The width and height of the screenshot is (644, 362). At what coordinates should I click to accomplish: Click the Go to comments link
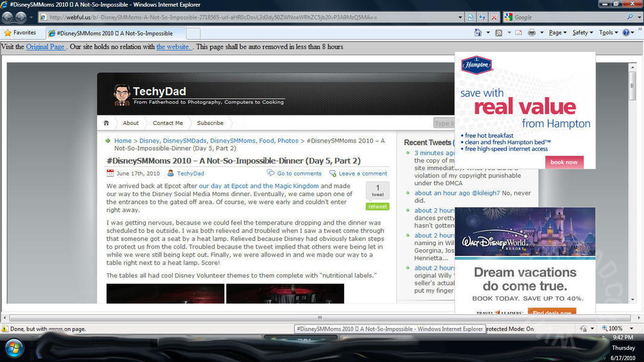pos(299,173)
